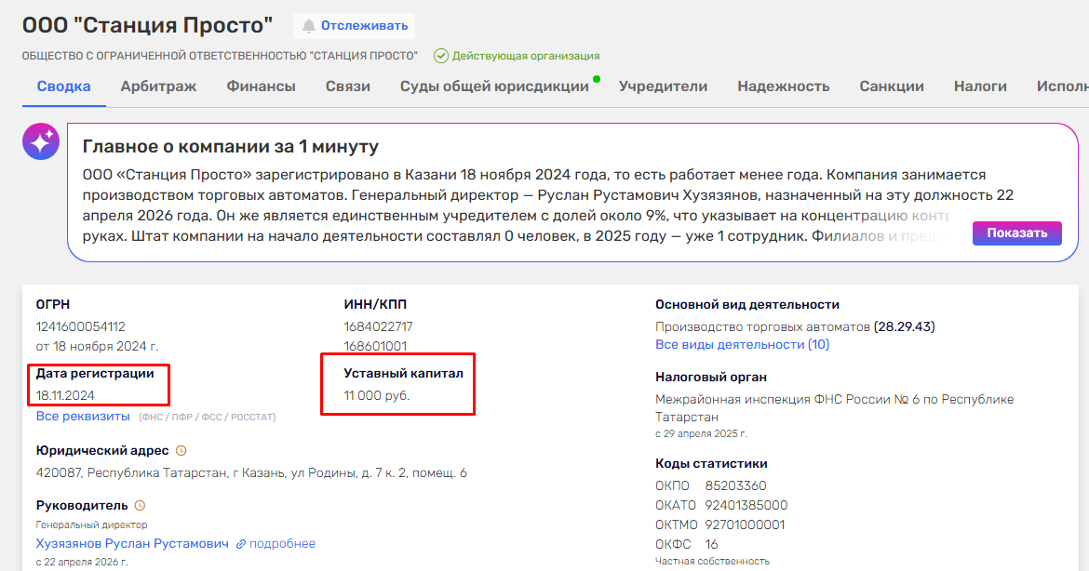Image resolution: width=1089 pixels, height=571 pixels.
Task: Click the (ФНС / ПФР / ФСС / РОССТАТ) note
Action: [x=207, y=417]
